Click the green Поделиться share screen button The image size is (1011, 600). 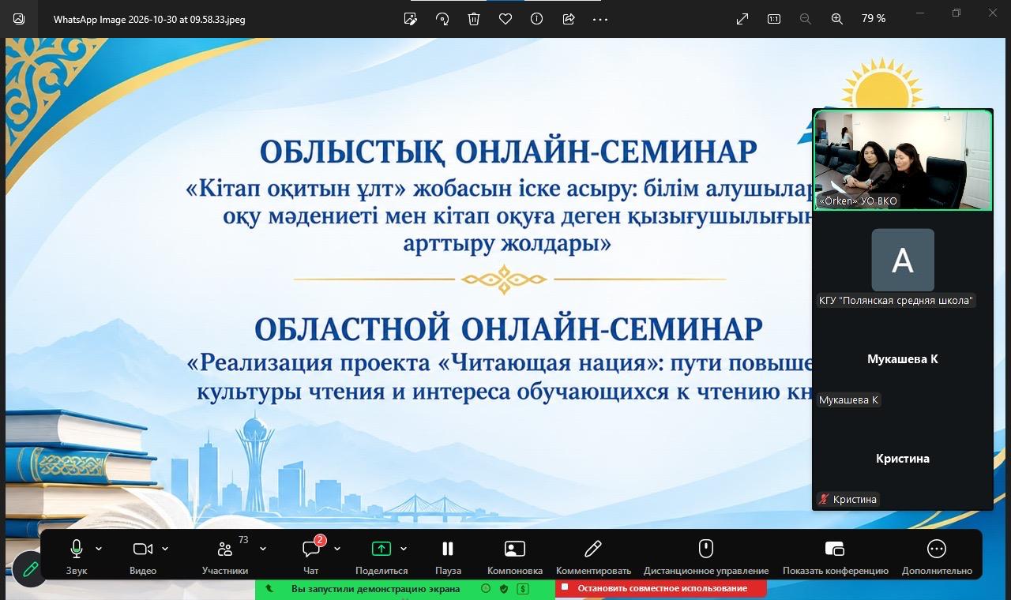click(381, 555)
